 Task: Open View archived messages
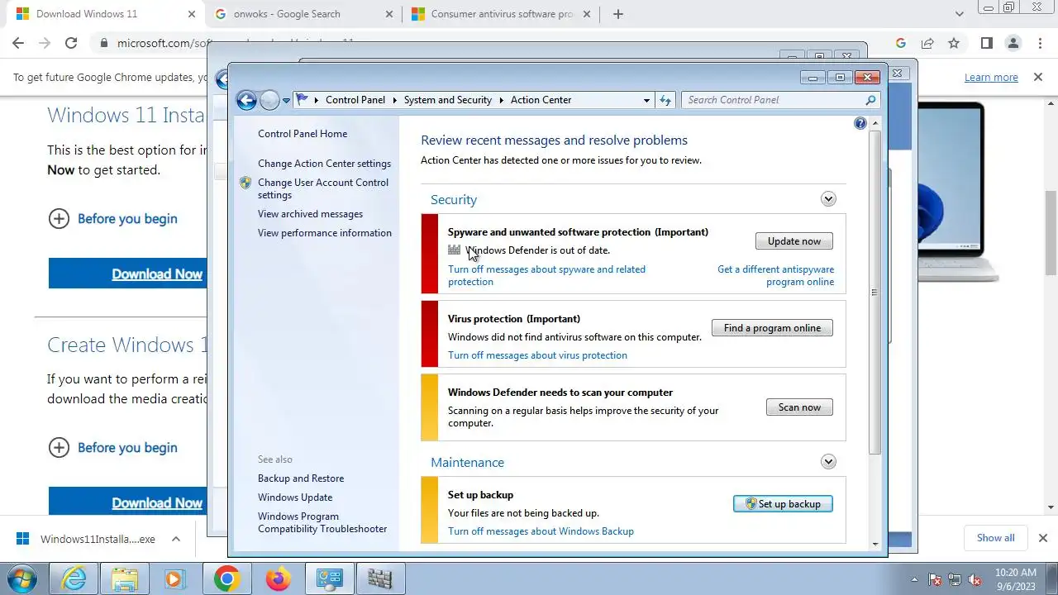tap(310, 214)
